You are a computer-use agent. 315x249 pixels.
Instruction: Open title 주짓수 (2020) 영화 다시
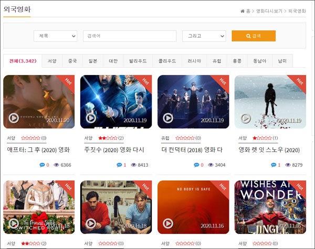pos(114,150)
